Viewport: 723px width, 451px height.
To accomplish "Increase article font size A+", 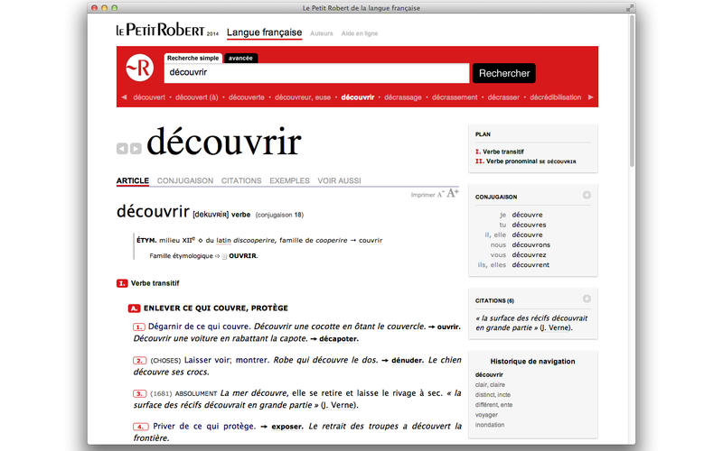I will pyautogui.click(x=453, y=193).
